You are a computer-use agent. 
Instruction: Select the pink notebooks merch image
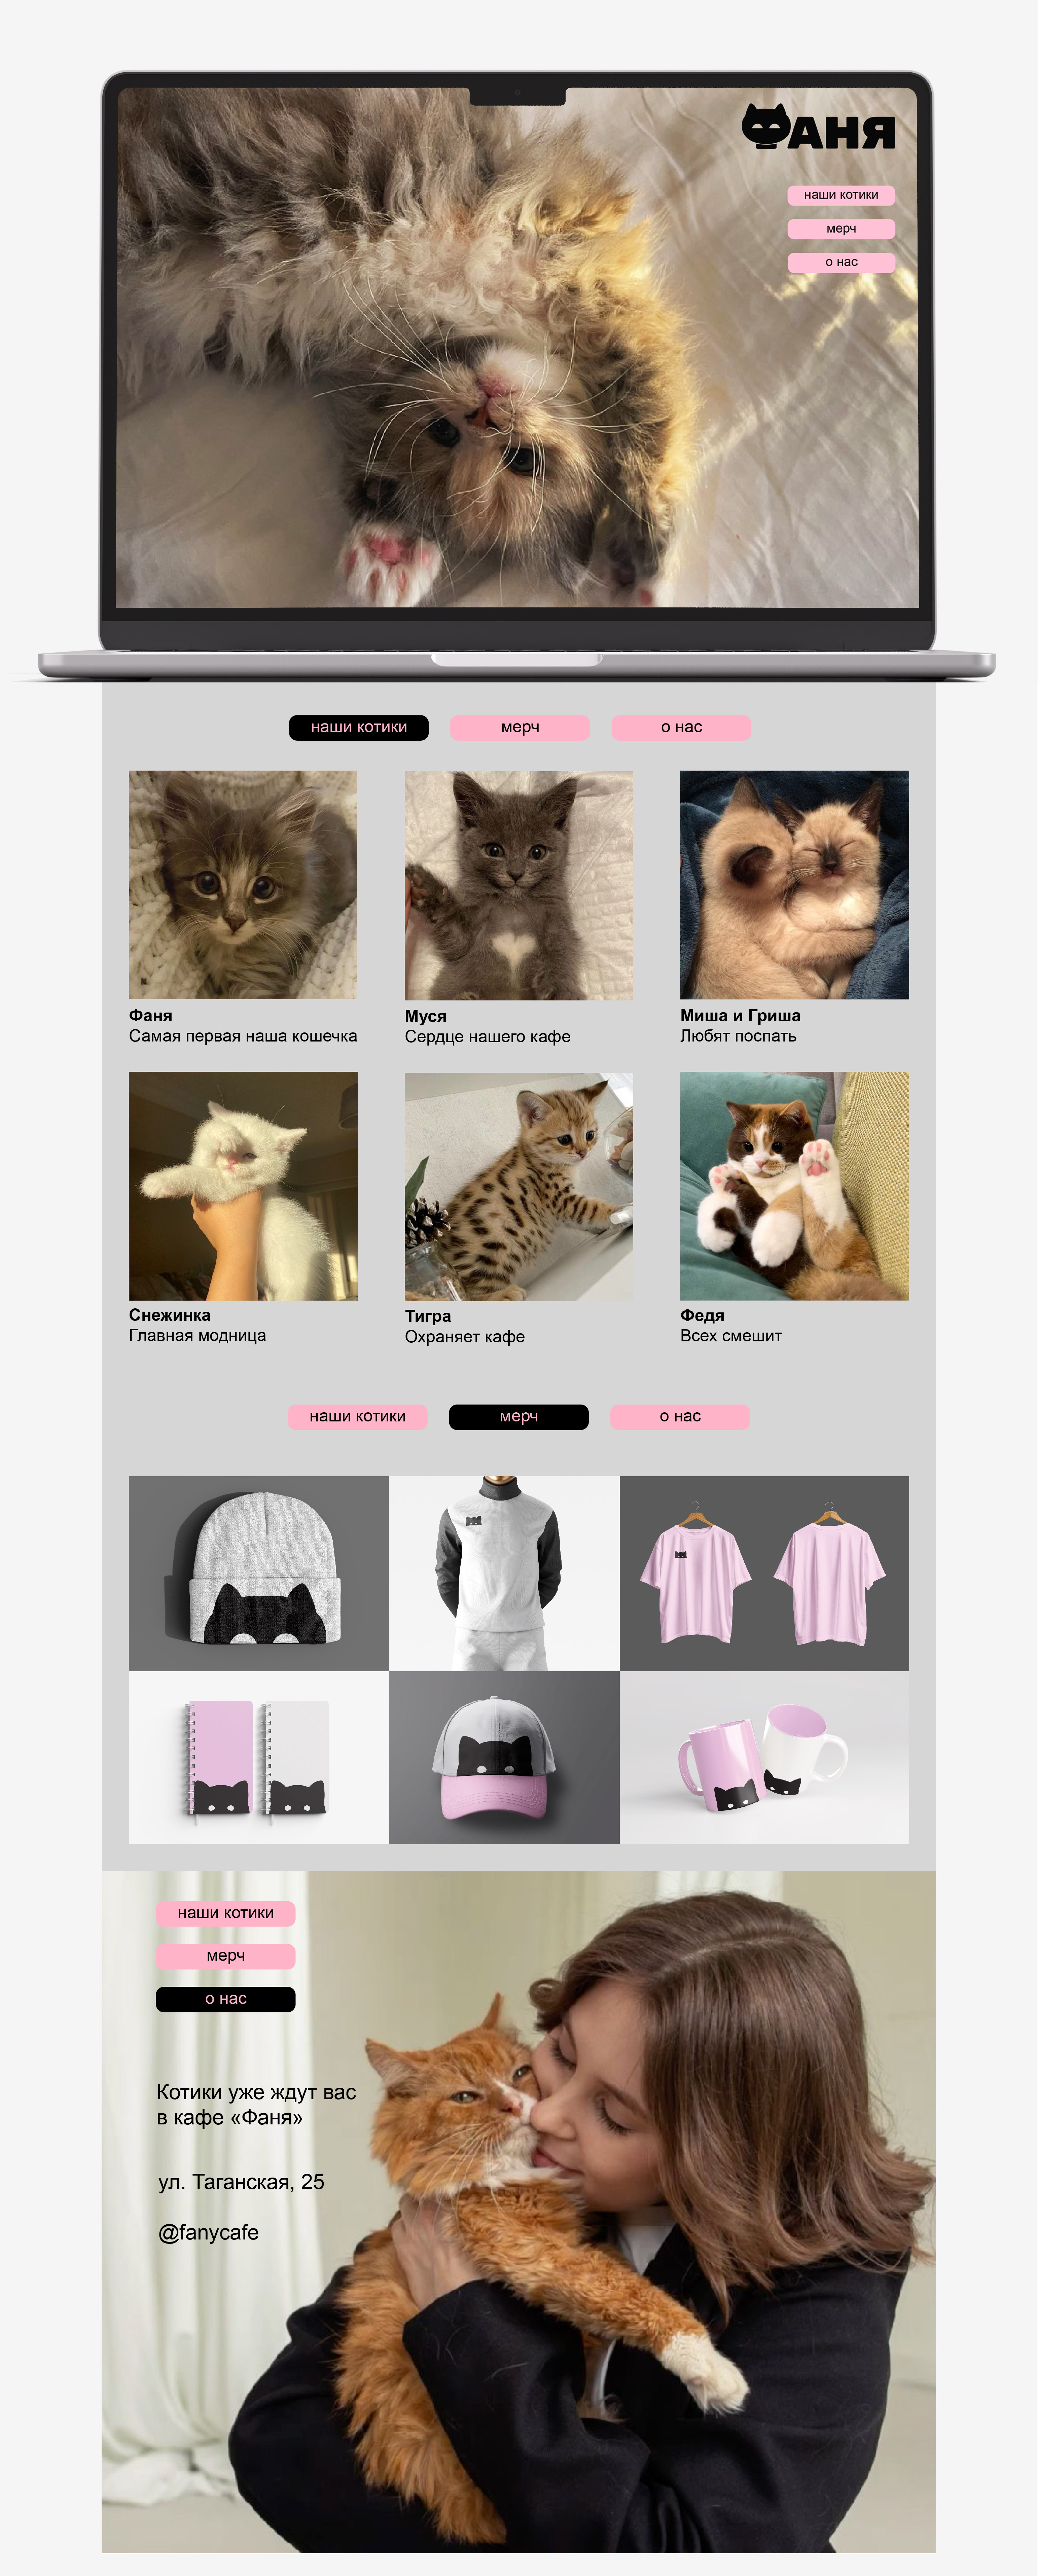(x=259, y=1757)
